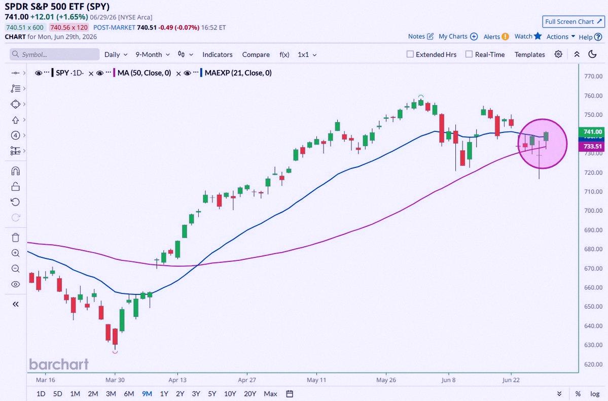Open the Indicators menu
The height and width of the screenshot is (401, 608).
(x=217, y=54)
